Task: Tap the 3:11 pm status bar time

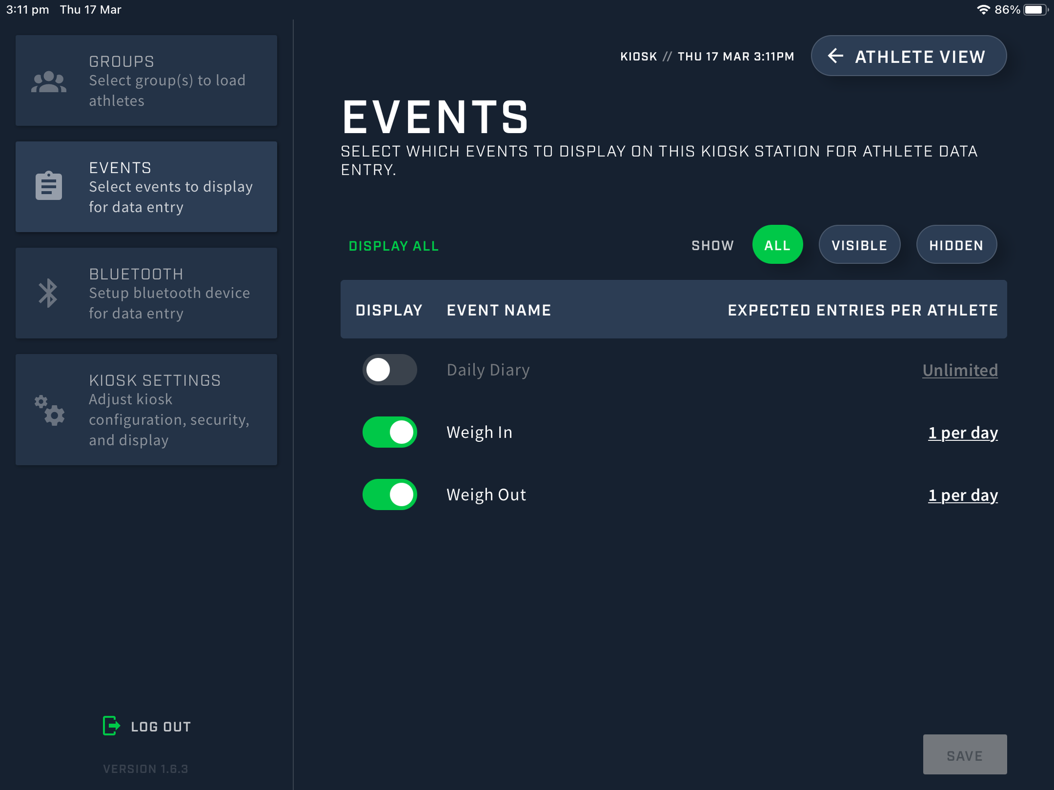Action: pos(28,10)
